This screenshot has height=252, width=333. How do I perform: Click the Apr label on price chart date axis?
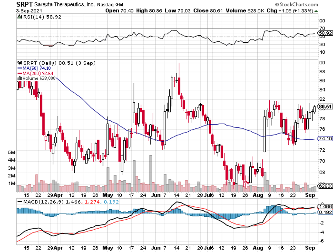point(58,195)
